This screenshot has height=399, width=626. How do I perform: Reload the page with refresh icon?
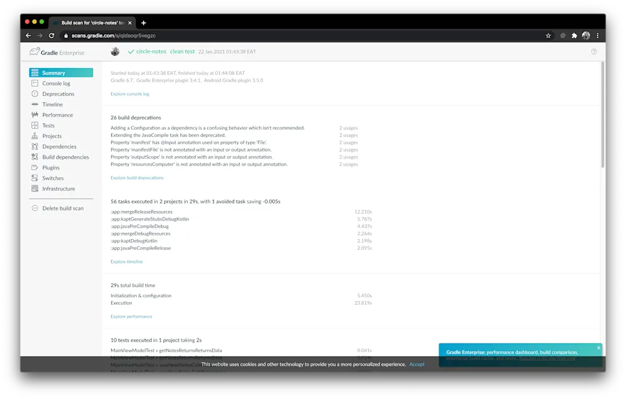click(x=52, y=36)
